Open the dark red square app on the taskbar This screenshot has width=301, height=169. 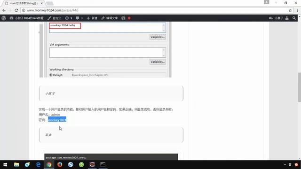92,165
